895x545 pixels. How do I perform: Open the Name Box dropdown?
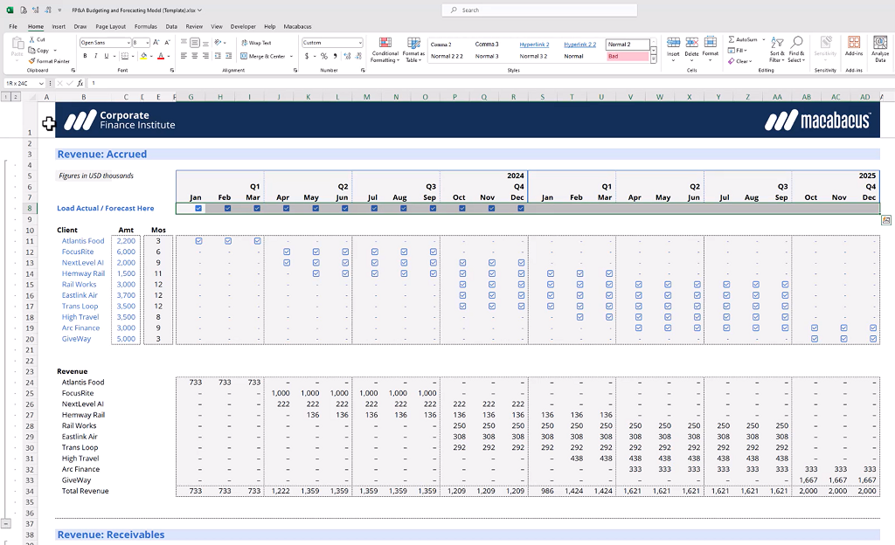[x=41, y=83]
